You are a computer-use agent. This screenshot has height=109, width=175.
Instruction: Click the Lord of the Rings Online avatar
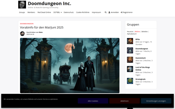(130, 69)
